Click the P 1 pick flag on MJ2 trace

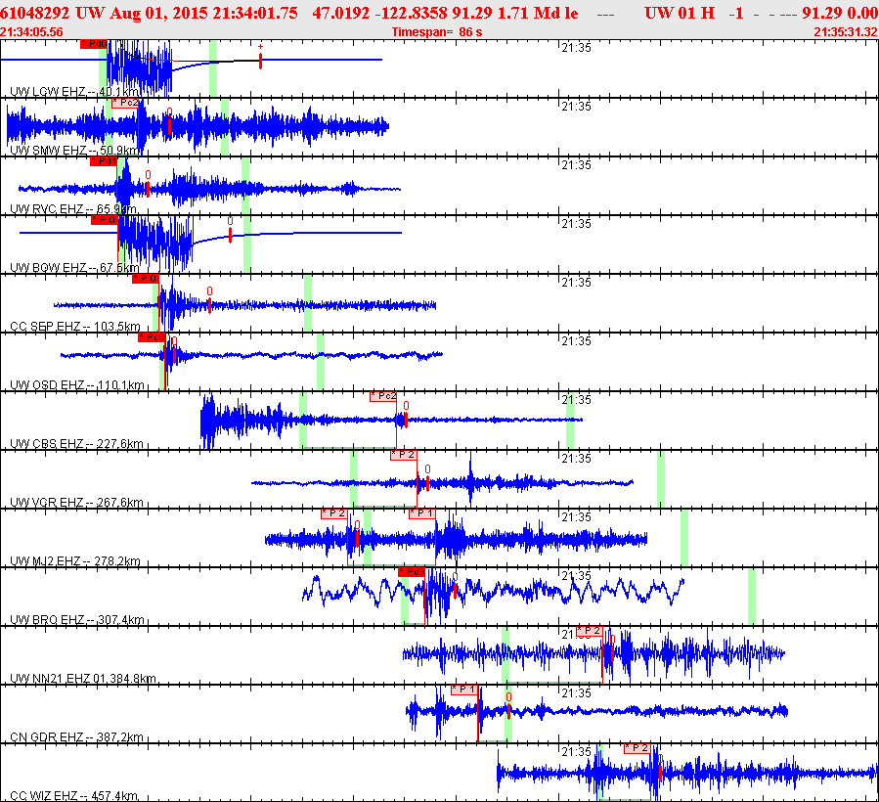click(x=422, y=513)
